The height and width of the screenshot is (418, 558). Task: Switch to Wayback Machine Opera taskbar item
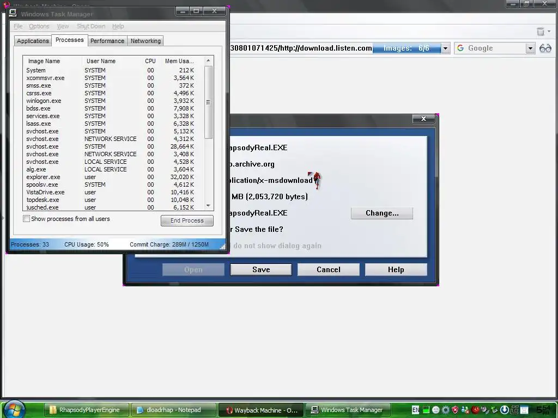pyautogui.click(x=261, y=410)
